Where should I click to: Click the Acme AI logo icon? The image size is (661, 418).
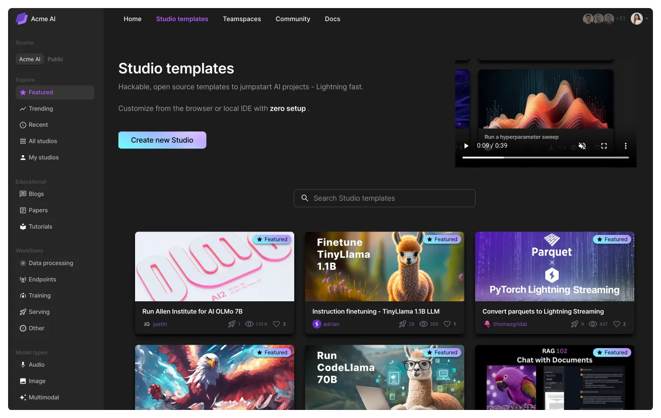click(22, 19)
